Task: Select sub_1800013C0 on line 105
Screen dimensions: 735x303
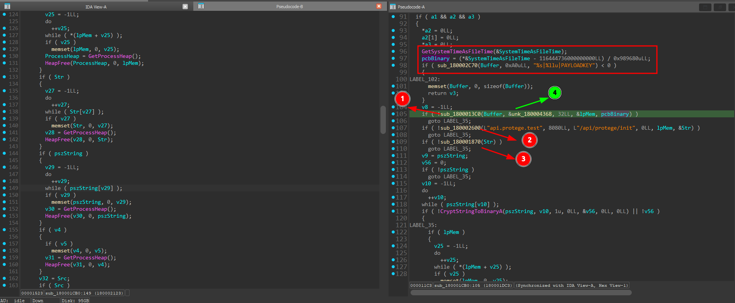Action: coord(460,114)
